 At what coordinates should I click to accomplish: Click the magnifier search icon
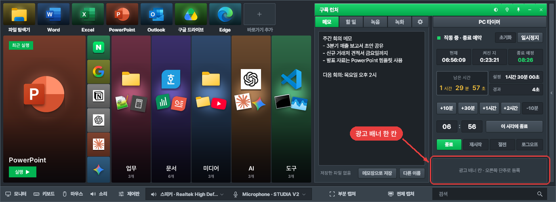point(540,194)
